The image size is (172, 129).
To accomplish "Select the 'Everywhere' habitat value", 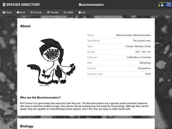I will (144, 68).
